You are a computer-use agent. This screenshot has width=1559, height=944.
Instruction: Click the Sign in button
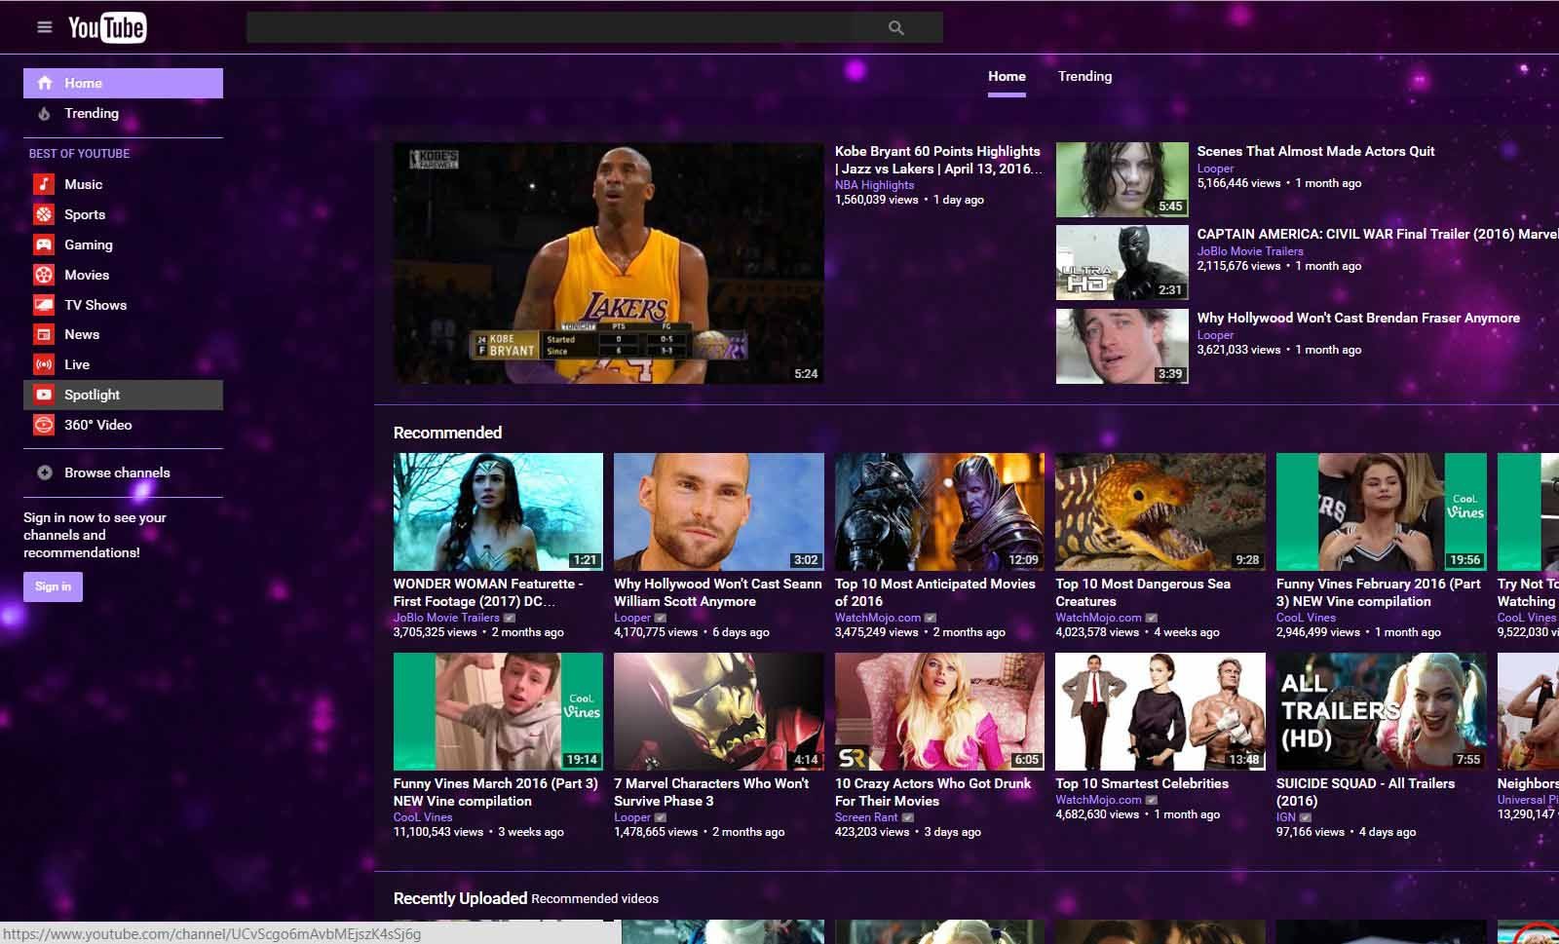[x=53, y=586]
